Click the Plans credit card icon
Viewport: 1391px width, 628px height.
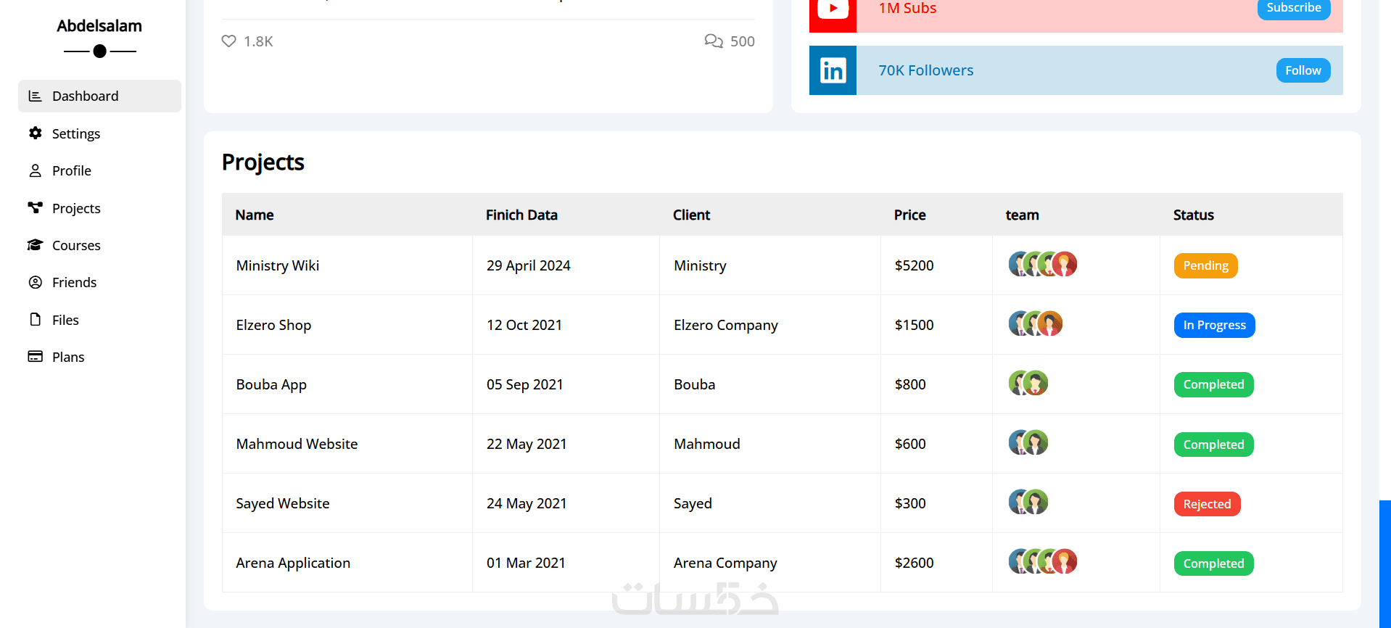tap(35, 357)
